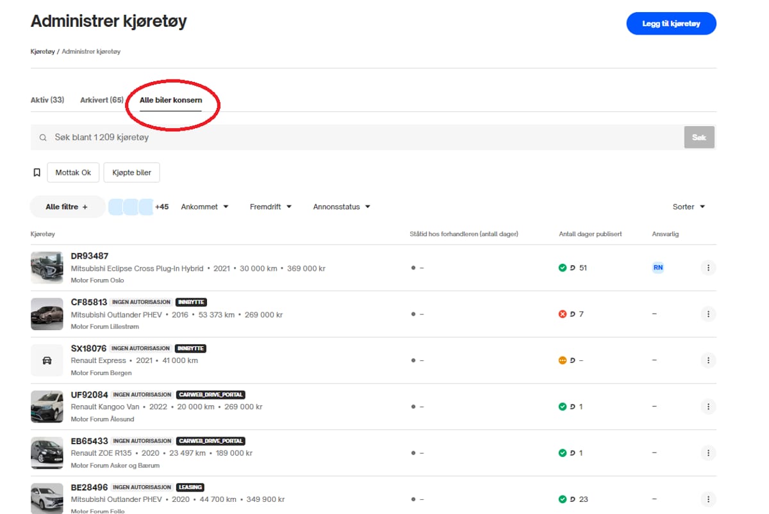Click the RN responsible avatar badge
The image size is (769, 514).
click(657, 268)
